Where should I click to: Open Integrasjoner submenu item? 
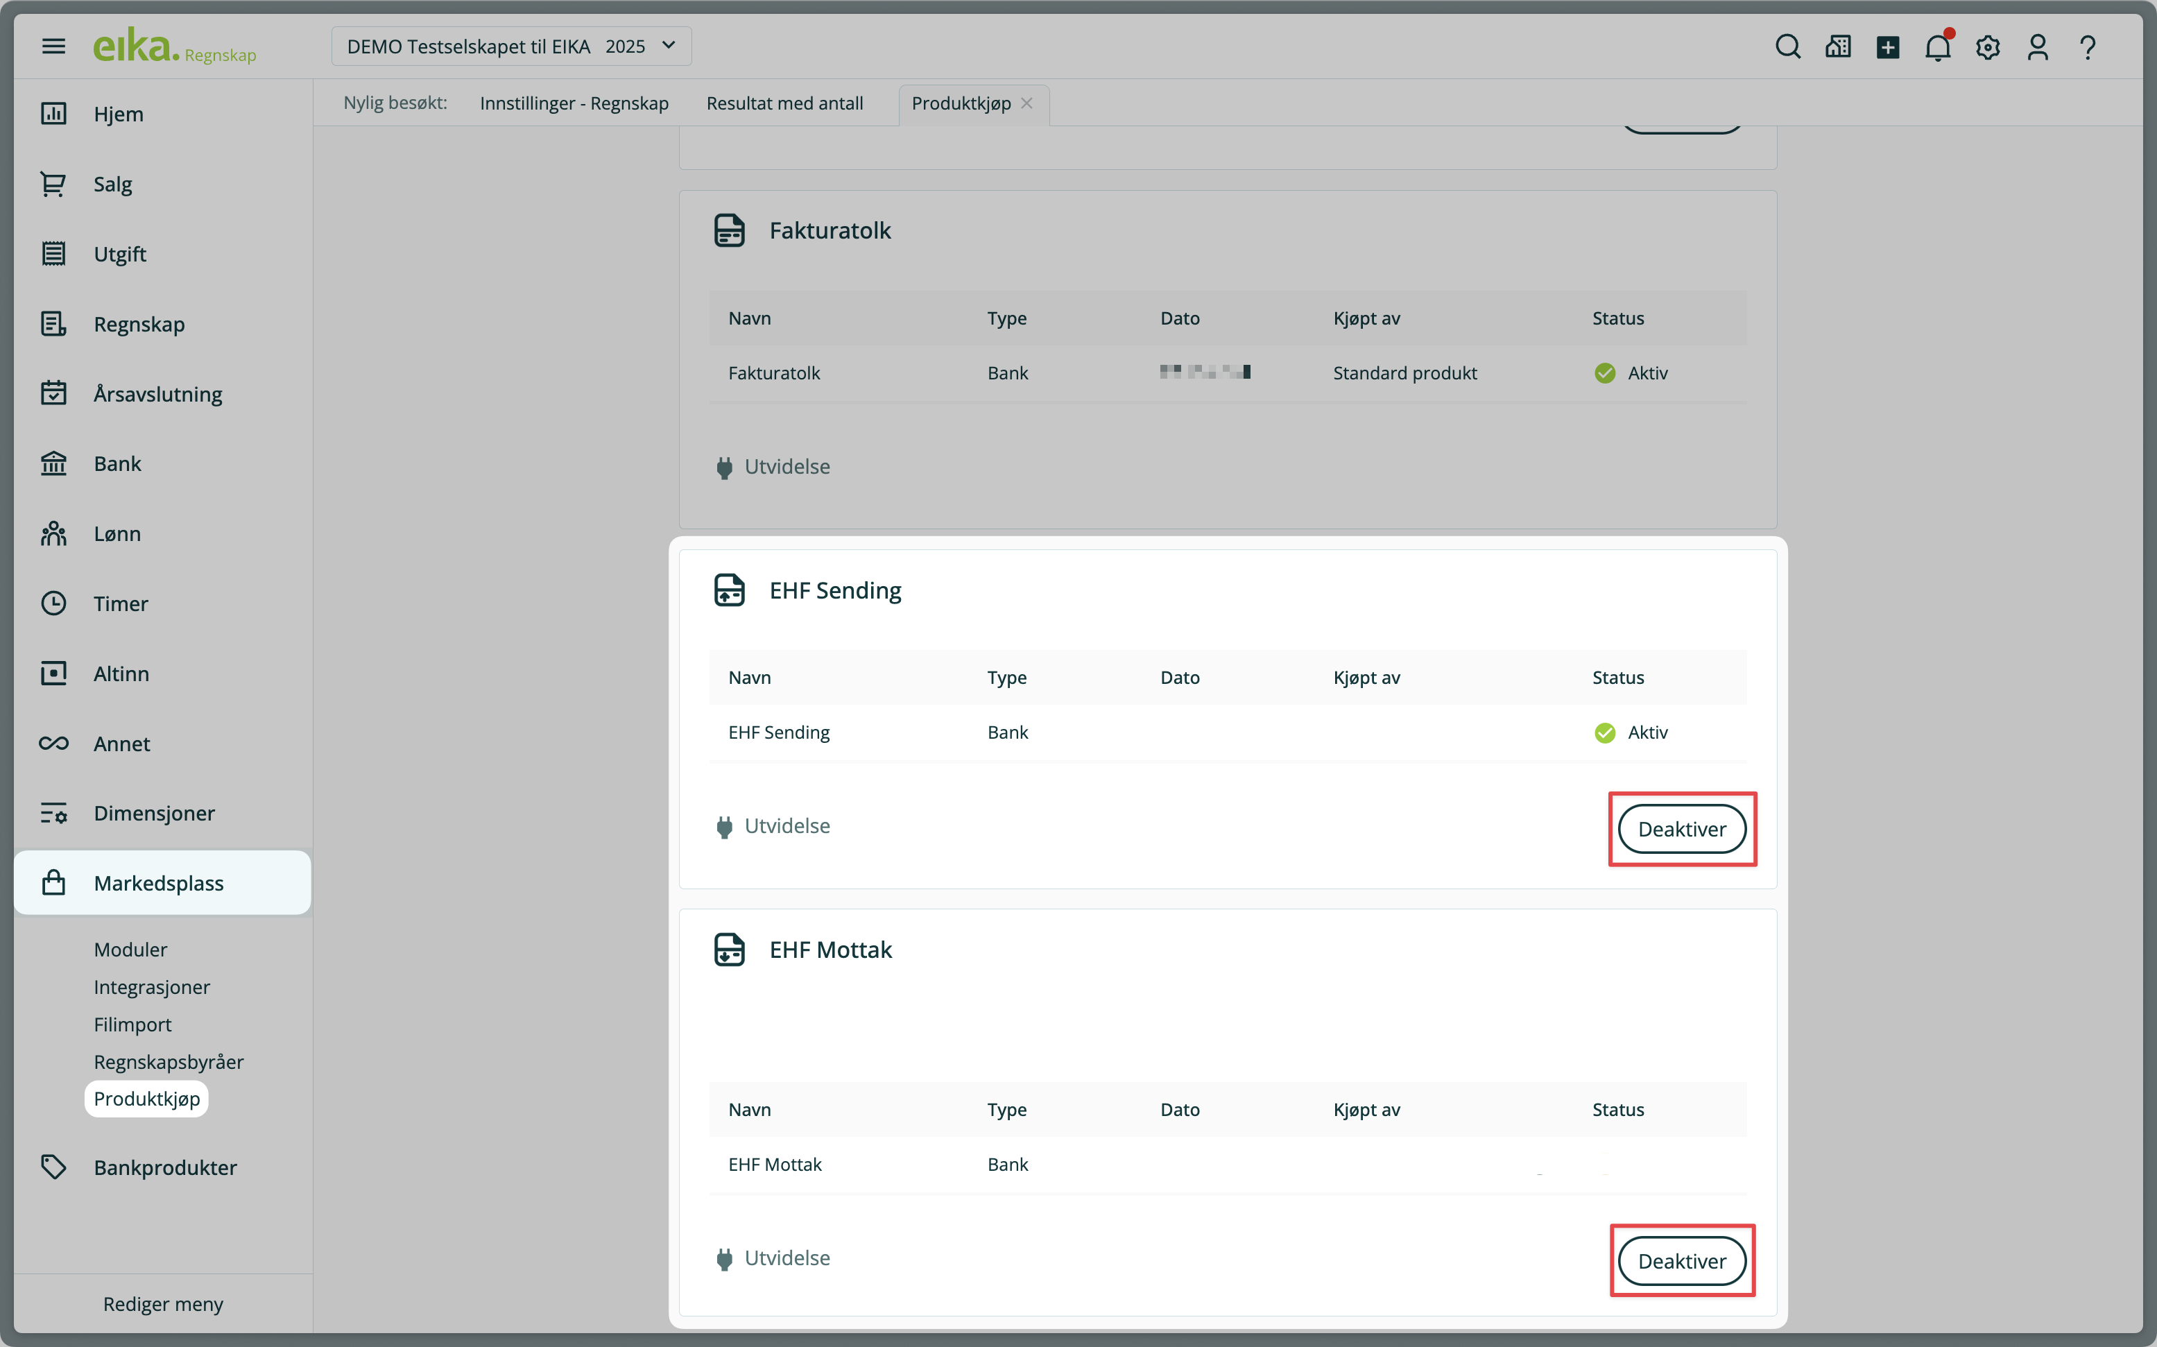(151, 987)
